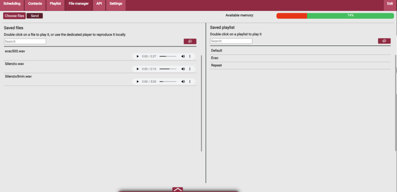Screen dimensions: 397x192
Task: Select the File manager tab
Action: click(x=79, y=5)
